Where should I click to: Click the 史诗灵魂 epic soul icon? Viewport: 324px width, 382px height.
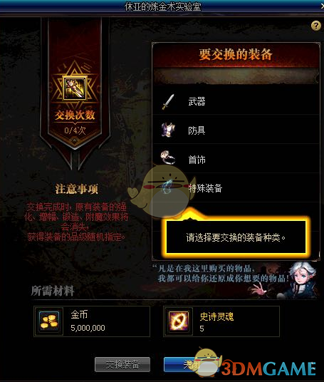pyautogui.click(x=178, y=321)
